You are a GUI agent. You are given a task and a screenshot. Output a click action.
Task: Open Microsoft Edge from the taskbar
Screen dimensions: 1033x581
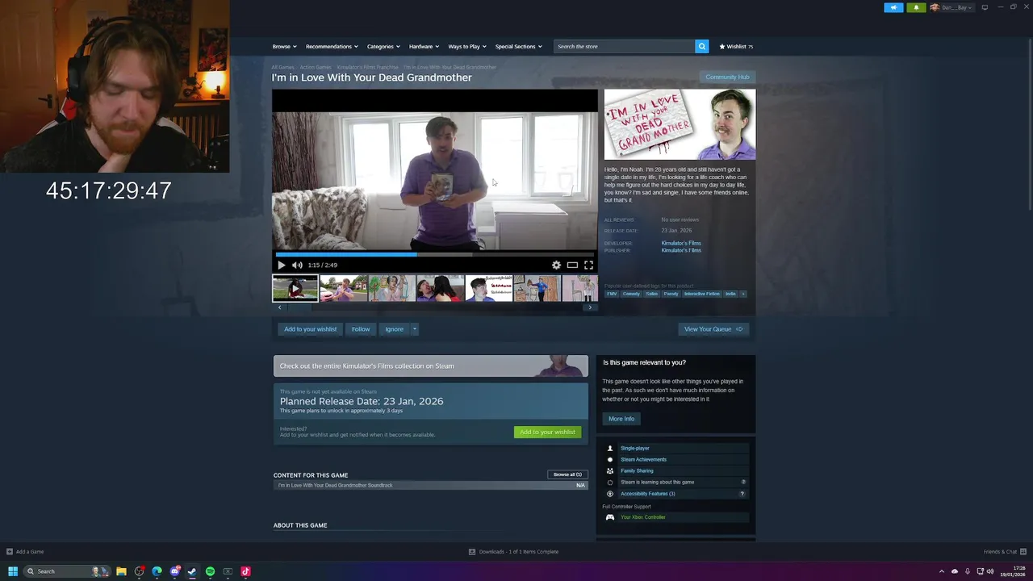[x=157, y=571]
